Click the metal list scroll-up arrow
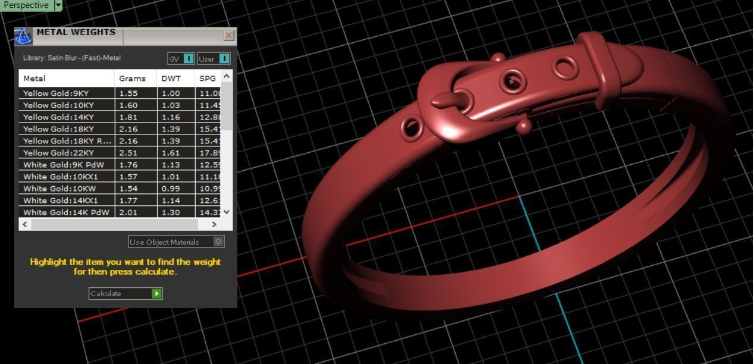The image size is (753, 364). pyautogui.click(x=226, y=76)
